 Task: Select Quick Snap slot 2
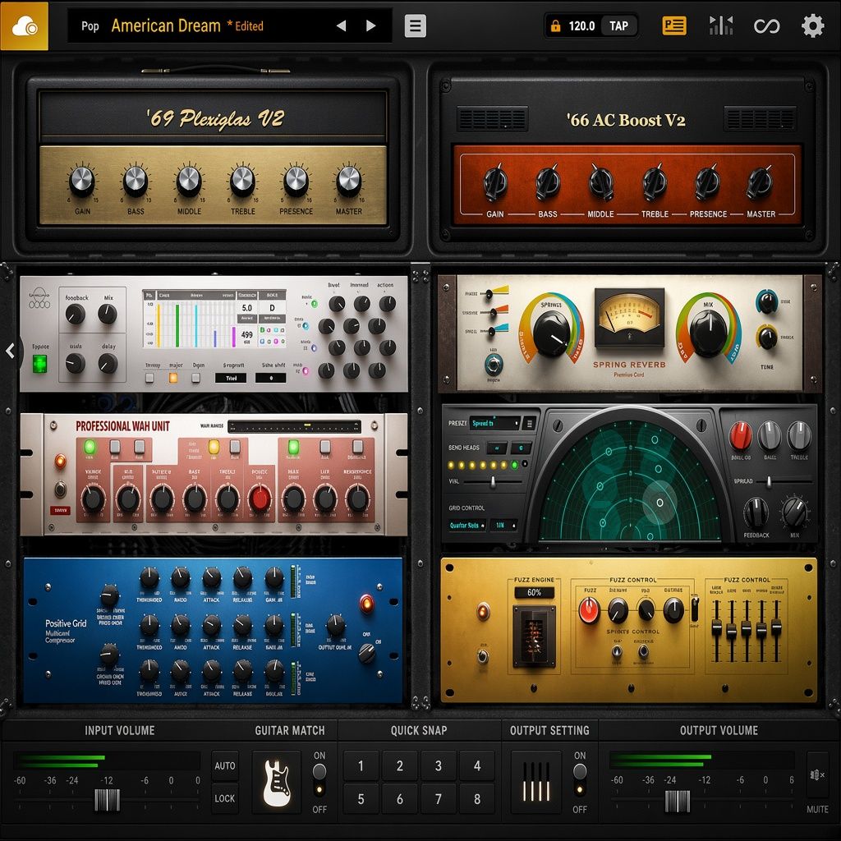coord(400,766)
